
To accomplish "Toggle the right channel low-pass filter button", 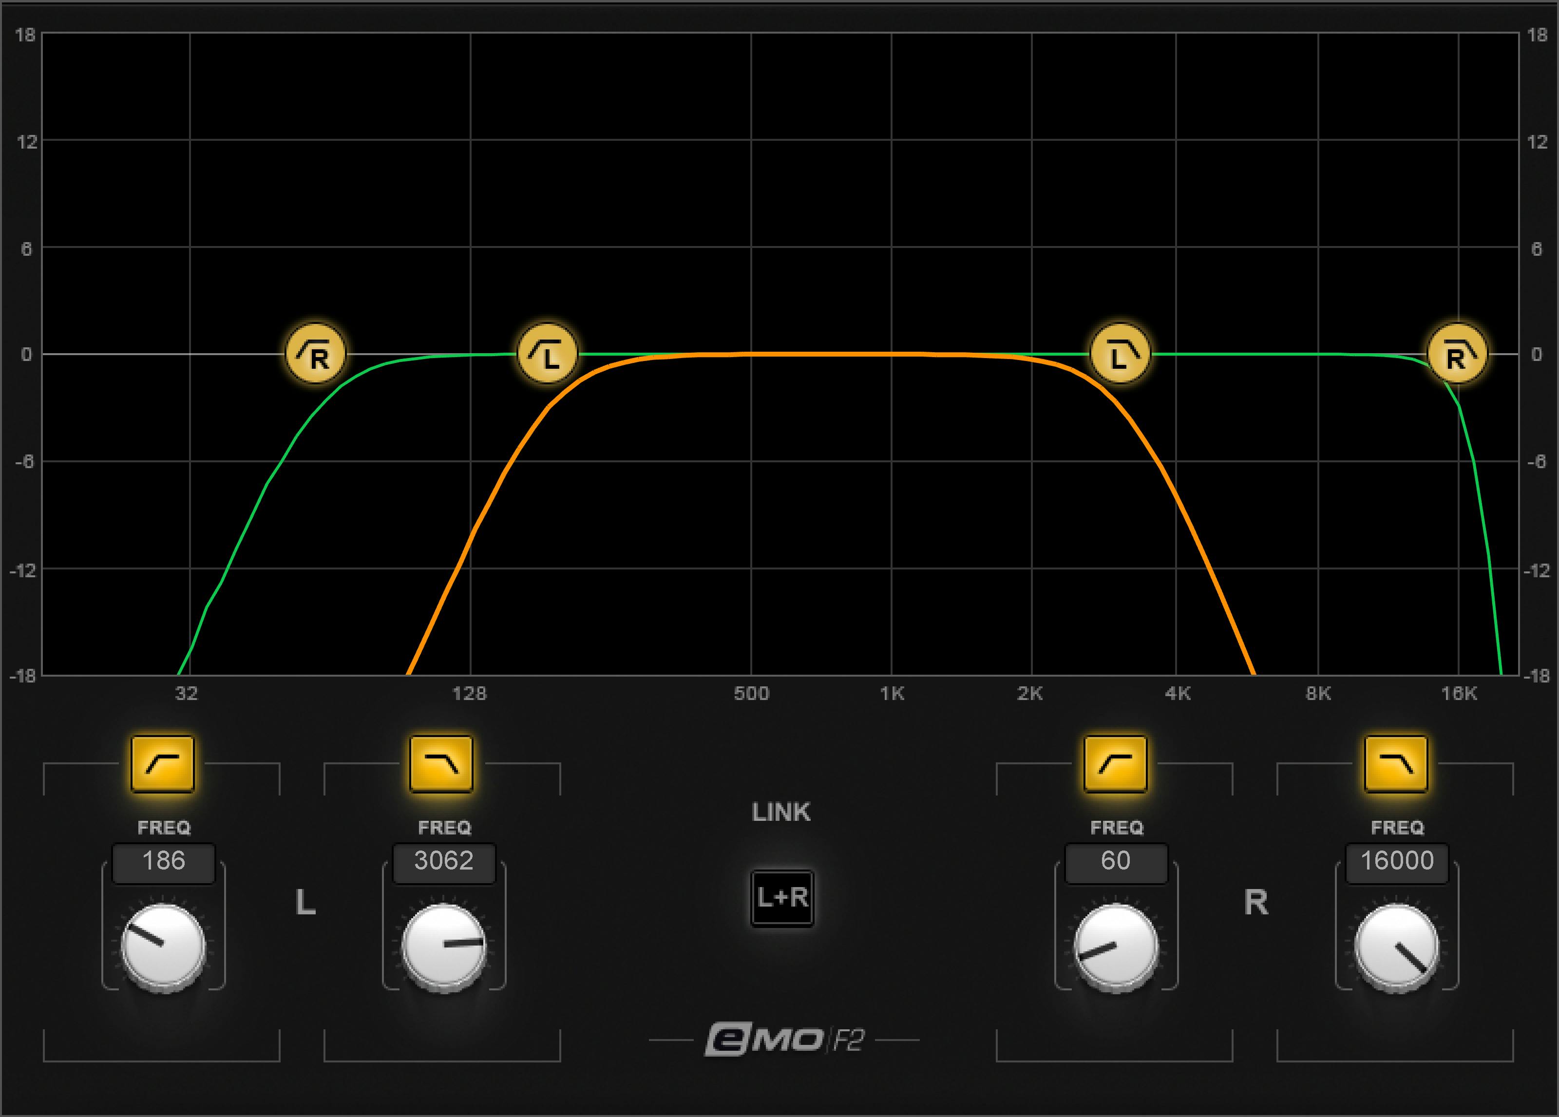I will pyautogui.click(x=1396, y=764).
